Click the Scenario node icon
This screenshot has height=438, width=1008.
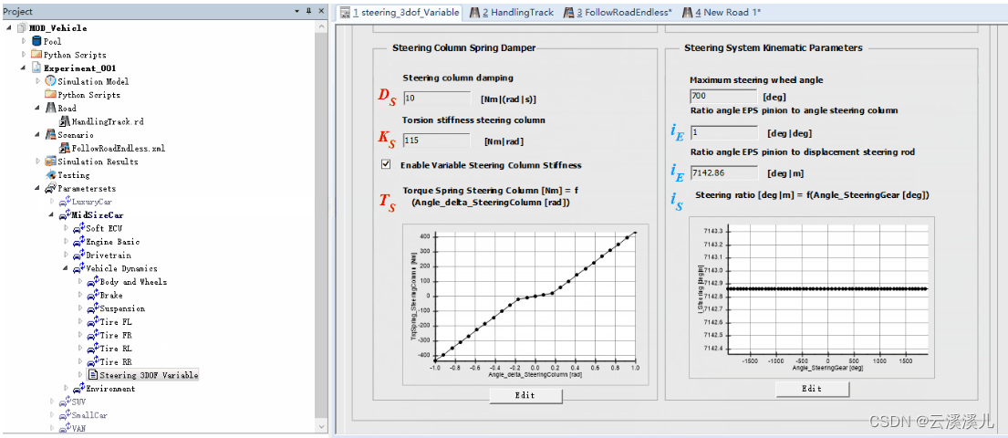(x=51, y=135)
